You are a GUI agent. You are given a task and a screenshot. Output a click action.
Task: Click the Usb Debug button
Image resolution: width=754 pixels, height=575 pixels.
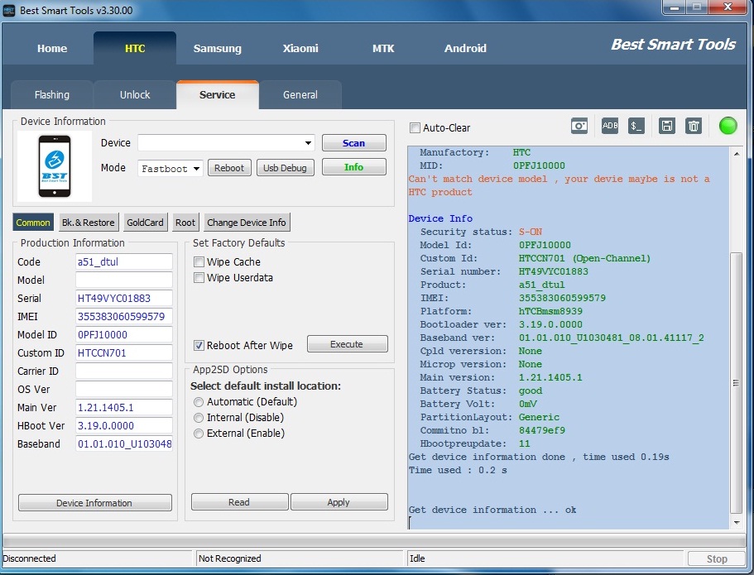(x=285, y=168)
